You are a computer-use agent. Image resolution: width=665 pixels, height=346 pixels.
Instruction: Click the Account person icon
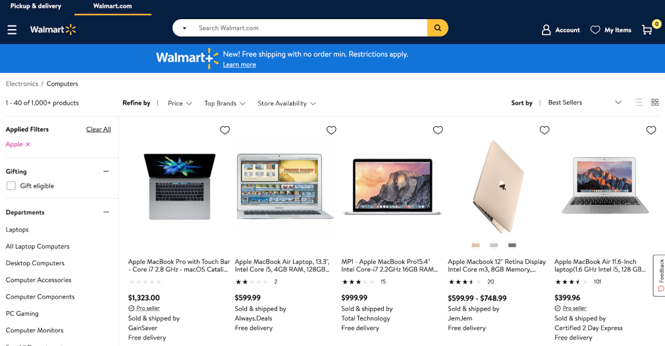click(x=546, y=30)
